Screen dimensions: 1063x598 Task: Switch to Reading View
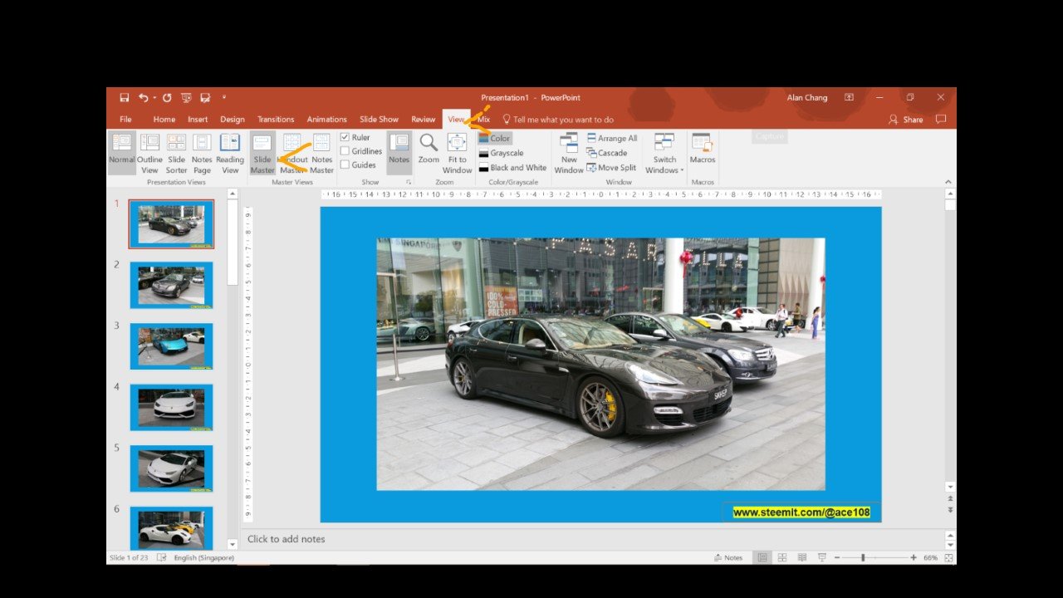pos(230,153)
